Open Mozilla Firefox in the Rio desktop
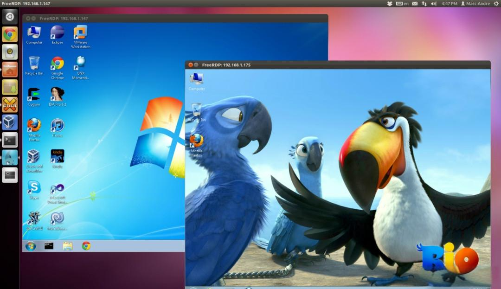Viewport: 501px width, 289px height. (x=197, y=141)
